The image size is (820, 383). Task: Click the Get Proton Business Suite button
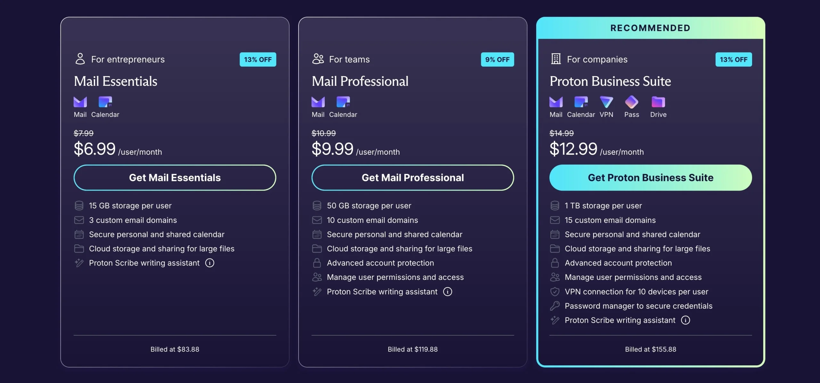pyautogui.click(x=650, y=177)
